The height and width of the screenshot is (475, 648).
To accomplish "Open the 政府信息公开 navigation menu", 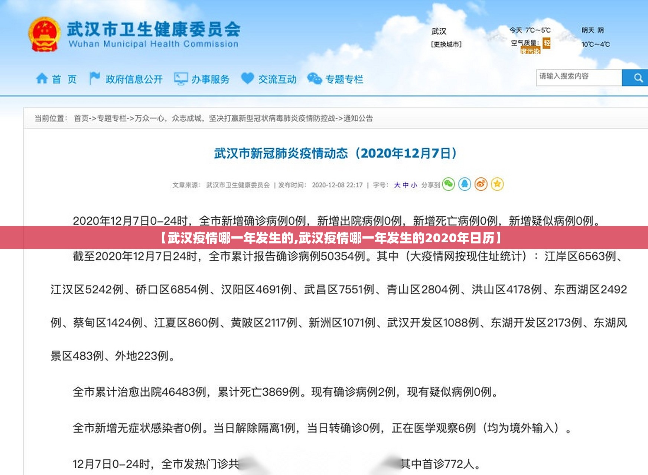I will click(134, 79).
